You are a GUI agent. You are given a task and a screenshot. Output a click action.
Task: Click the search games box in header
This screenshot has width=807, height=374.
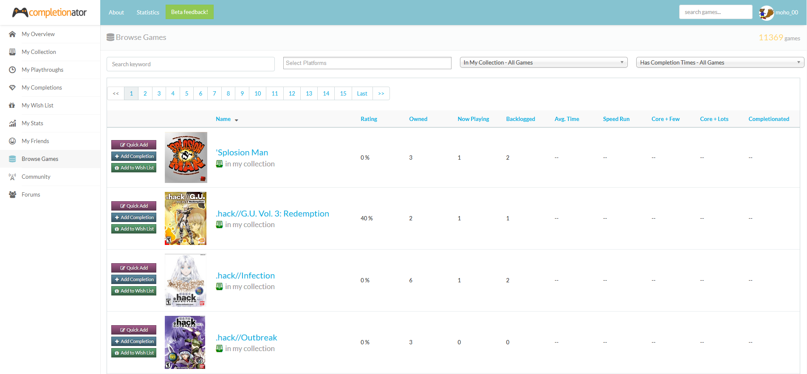point(716,12)
